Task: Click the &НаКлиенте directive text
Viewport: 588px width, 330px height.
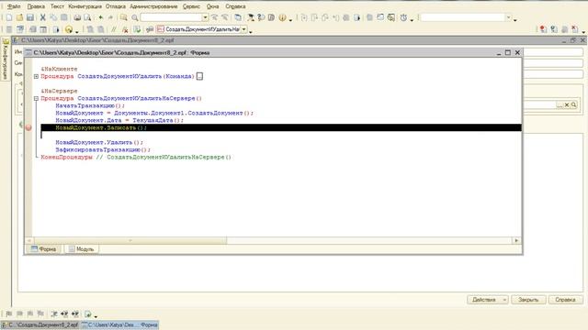Action: coord(59,69)
